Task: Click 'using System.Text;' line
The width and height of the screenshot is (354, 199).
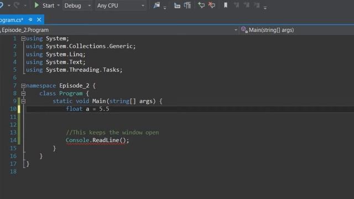Action: tap(55, 62)
